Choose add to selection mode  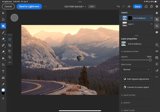tap(10, 45)
